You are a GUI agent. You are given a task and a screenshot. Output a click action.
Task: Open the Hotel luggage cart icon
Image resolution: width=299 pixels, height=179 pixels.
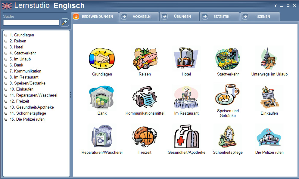click(x=186, y=58)
